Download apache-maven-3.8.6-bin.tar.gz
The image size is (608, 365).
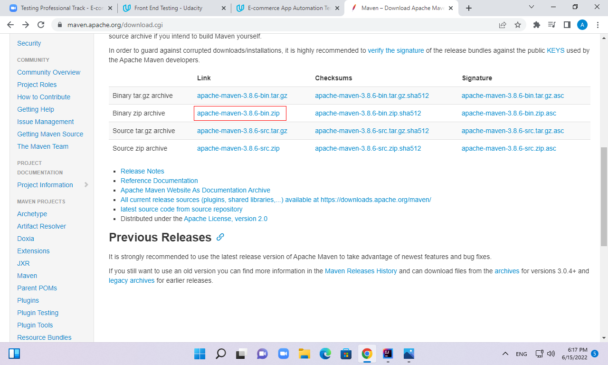[x=242, y=96]
